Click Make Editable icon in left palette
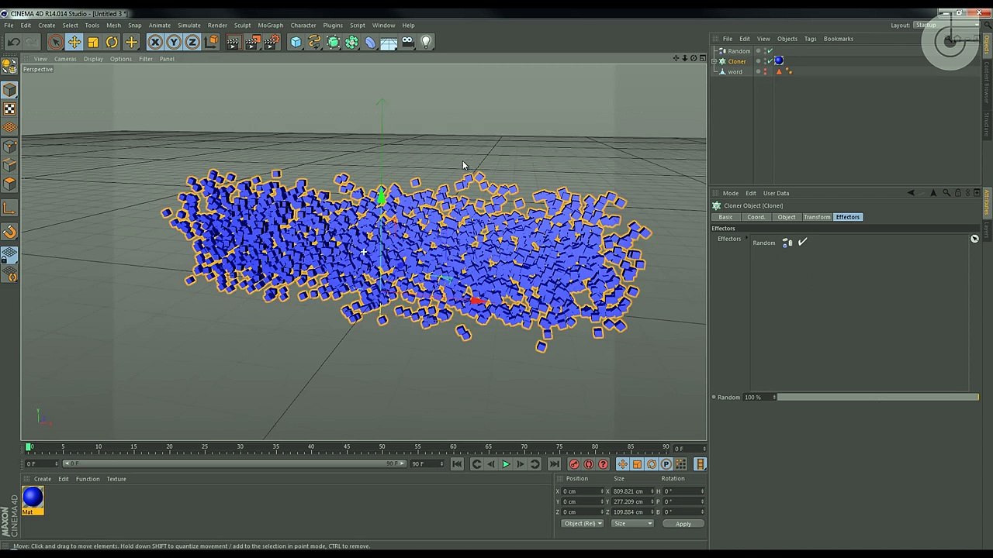Screen dimensions: 993x558 point(9,66)
